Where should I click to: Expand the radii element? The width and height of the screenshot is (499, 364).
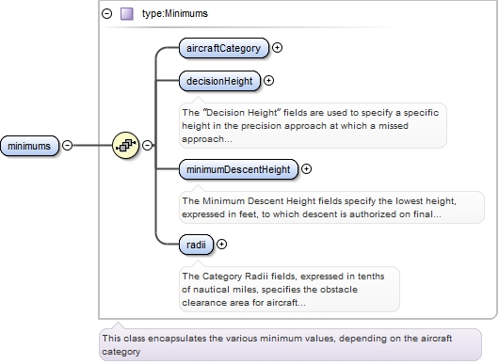(221, 245)
